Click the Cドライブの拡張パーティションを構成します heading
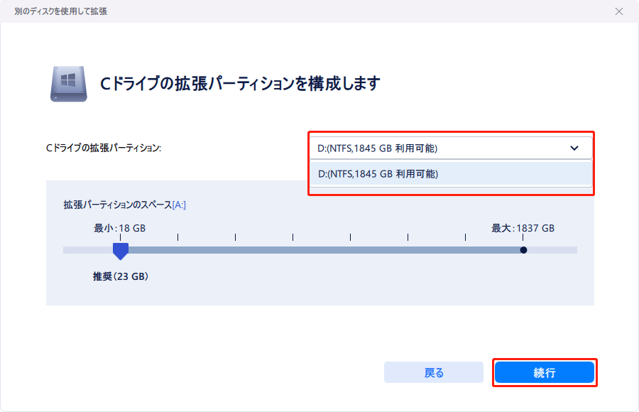Viewport: 639px width, 412px height. (239, 83)
